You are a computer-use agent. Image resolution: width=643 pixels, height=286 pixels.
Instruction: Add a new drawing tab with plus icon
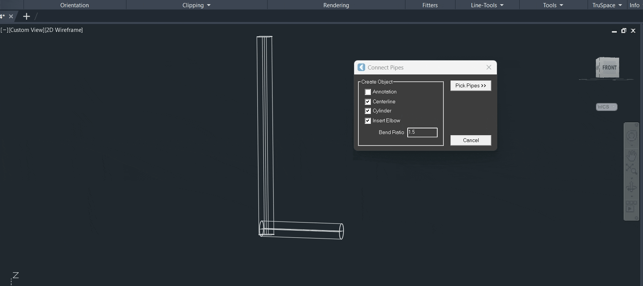(26, 16)
